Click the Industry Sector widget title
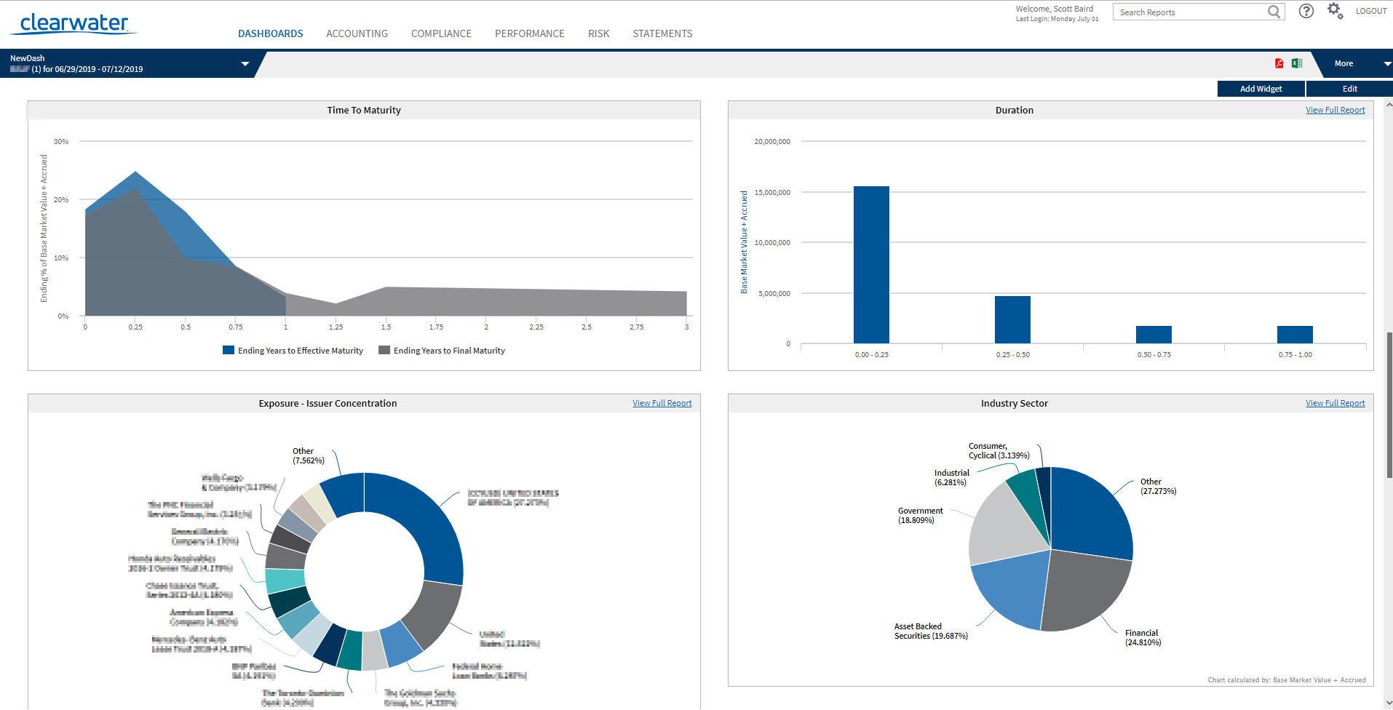The height and width of the screenshot is (710, 1393). click(x=1015, y=403)
